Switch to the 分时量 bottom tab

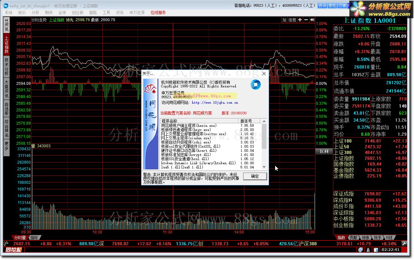tap(20, 238)
